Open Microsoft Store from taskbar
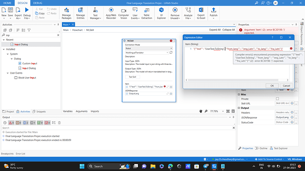305x171 pixels. coord(197,166)
